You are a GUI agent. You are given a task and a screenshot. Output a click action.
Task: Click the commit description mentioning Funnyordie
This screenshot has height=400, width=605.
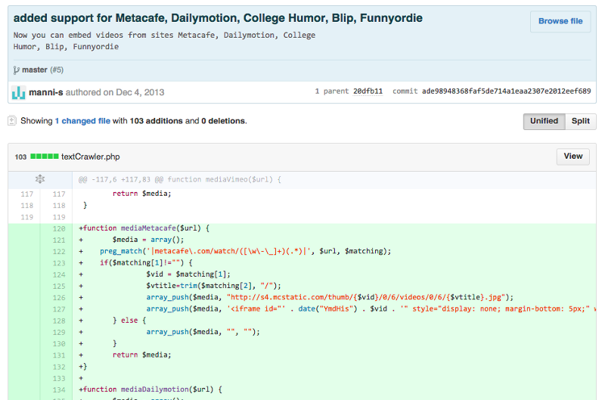coord(164,41)
